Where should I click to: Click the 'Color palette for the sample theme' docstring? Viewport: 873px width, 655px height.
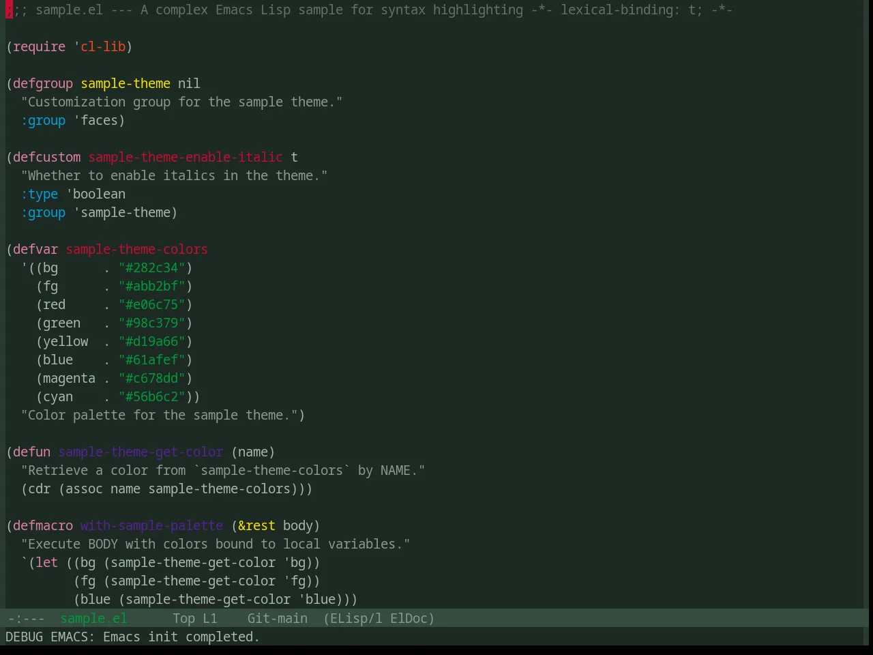[160, 415]
